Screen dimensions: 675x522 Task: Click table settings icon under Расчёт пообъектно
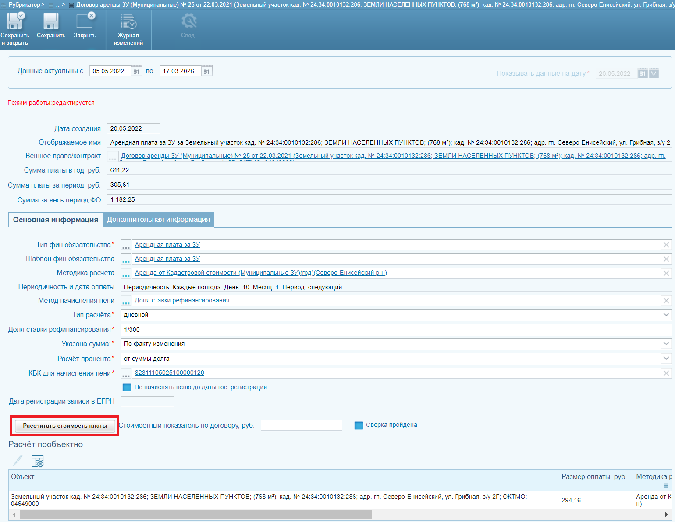[x=38, y=461]
